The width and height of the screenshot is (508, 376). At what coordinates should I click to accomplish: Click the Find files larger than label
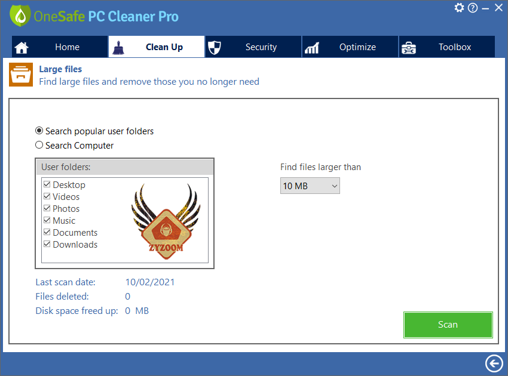[x=320, y=167]
